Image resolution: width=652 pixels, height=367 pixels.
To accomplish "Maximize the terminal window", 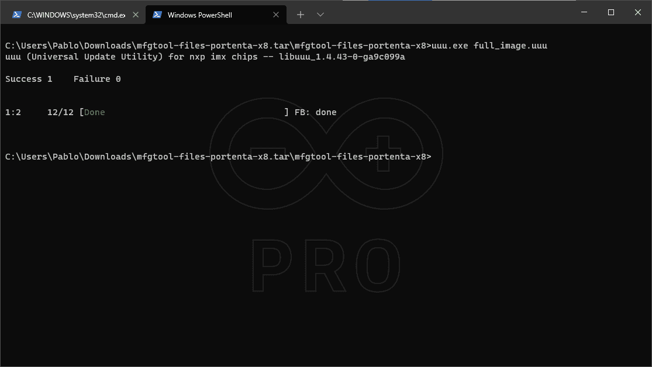I will (611, 12).
